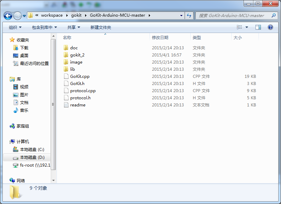
Task: Open 本地磁盘 (C:) drive
Action: coord(32,150)
